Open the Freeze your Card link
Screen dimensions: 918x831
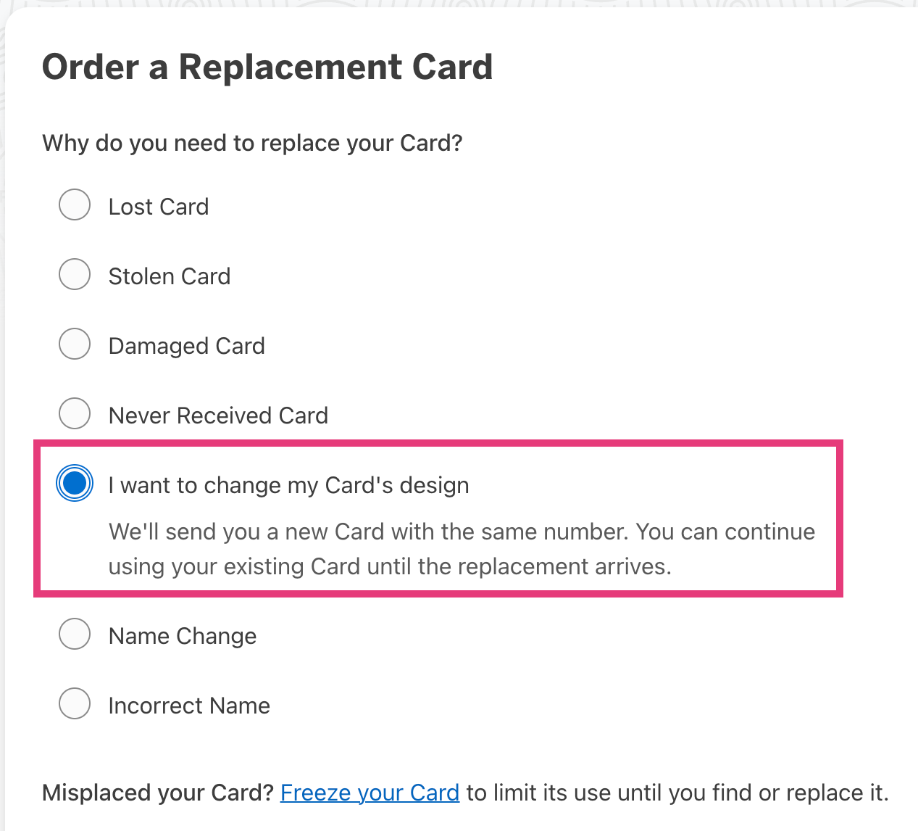pos(369,793)
